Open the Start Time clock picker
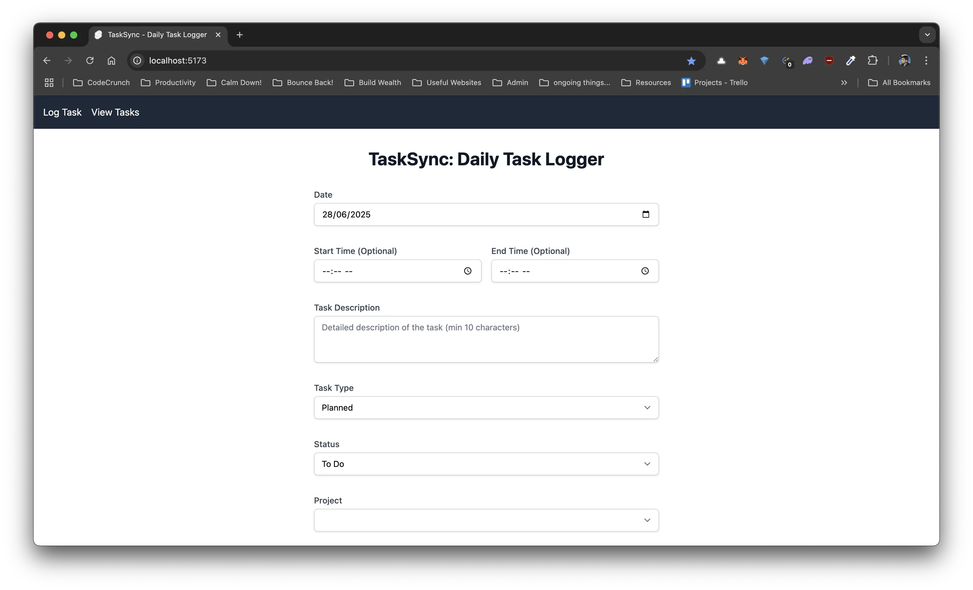Viewport: 973px width, 590px height. coord(468,271)
